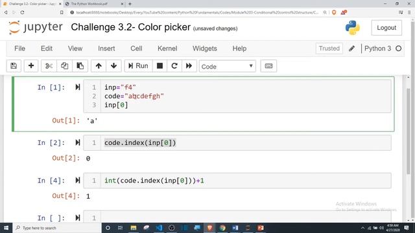Click the Out[1] prompt area
The width and height of the screenshot is (415, 233).
66,121
